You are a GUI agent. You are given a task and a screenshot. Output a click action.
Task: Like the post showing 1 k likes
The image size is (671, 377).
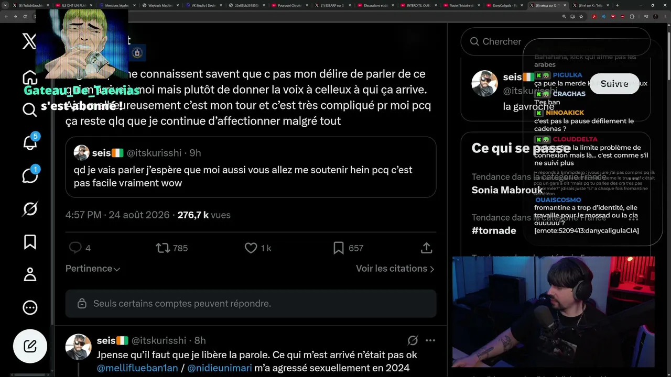(258, 248)
